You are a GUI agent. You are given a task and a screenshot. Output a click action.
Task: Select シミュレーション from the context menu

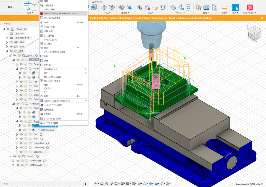[50, 27]
